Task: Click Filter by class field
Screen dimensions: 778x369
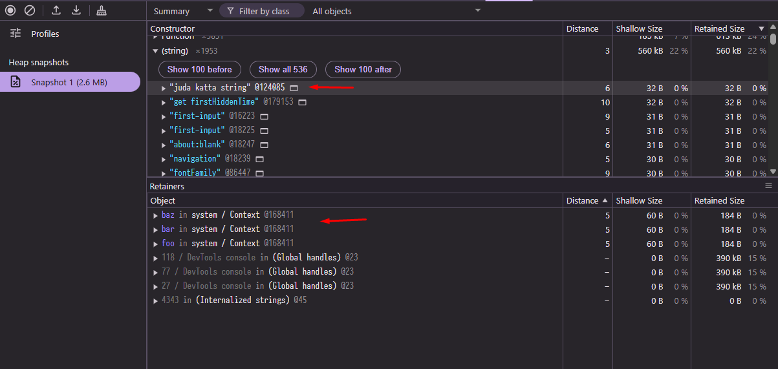Action: click(262, 11)
